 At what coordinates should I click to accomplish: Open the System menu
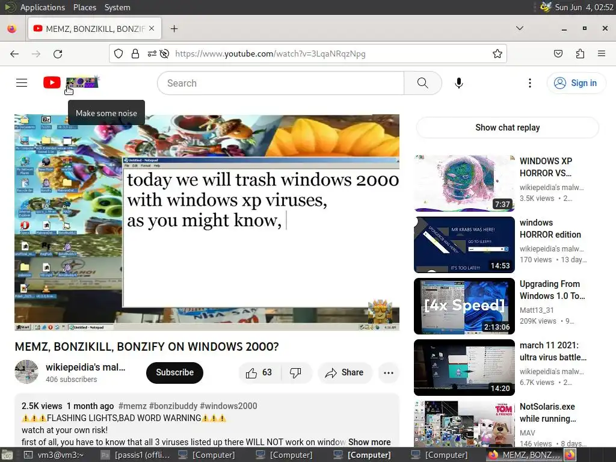(117, 7)
